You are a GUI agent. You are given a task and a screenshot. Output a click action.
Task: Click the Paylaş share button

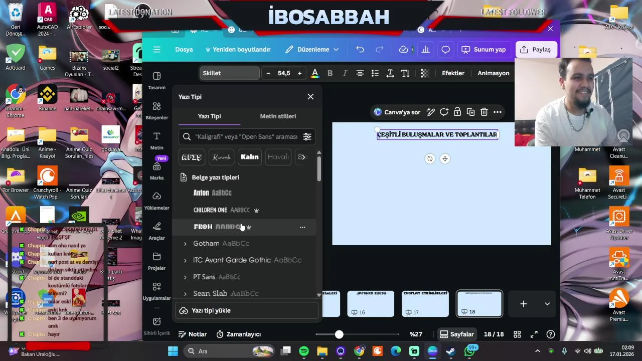(x=536, y=49)
